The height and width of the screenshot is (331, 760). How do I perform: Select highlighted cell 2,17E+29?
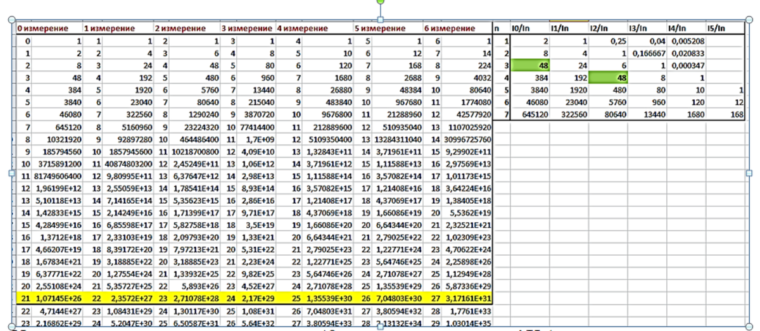click(256, 299)
